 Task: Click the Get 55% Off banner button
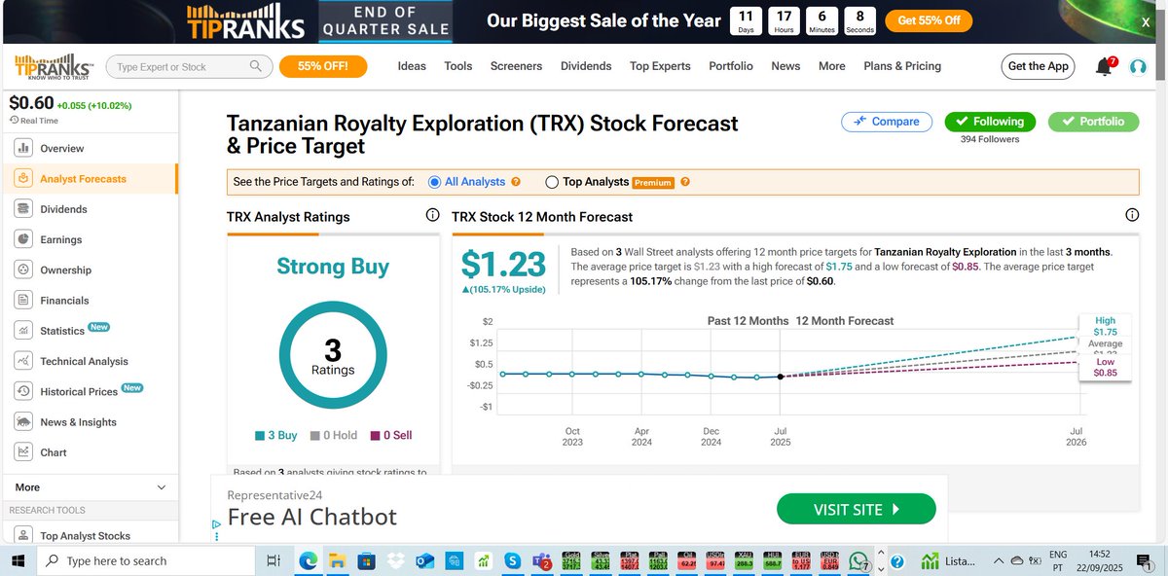[929, 20]
